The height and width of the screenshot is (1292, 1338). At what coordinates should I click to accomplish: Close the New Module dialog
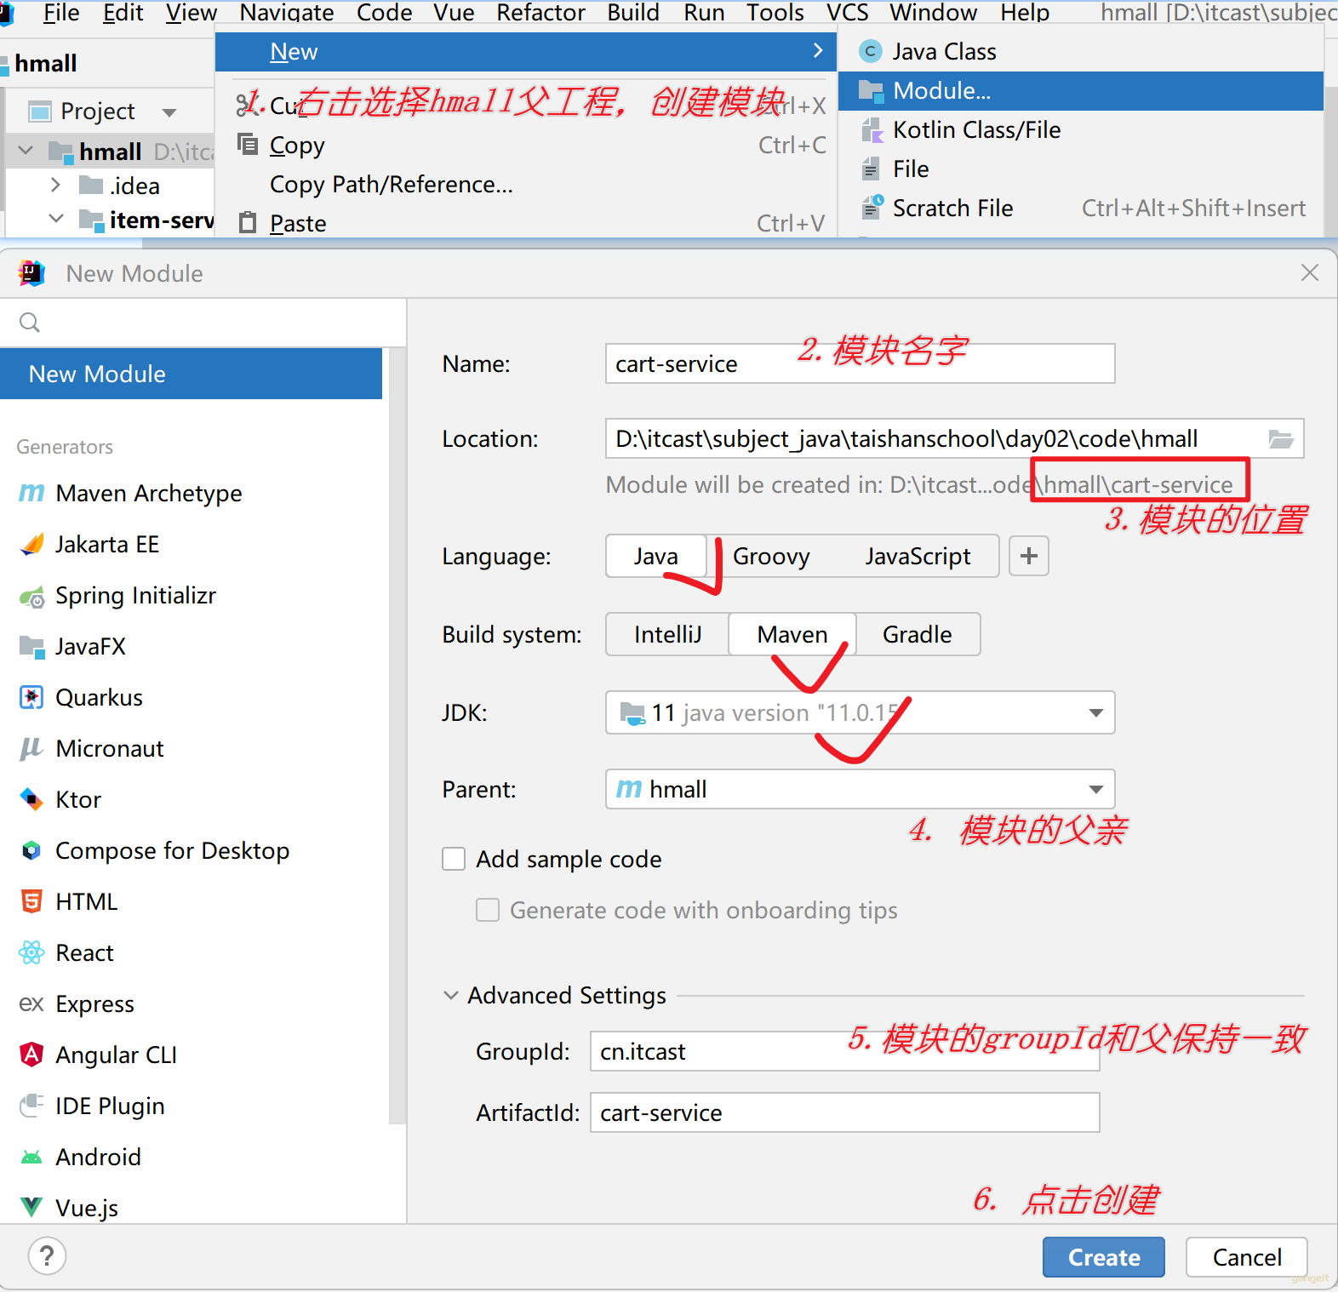pos(1310,272)
